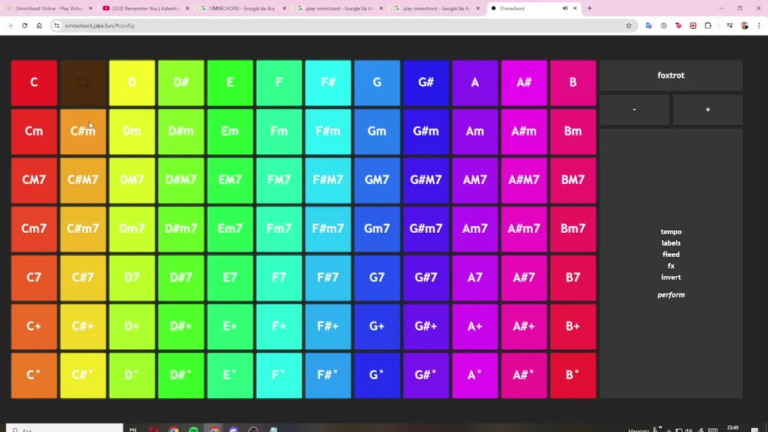The image size is (768, 432).
Task: Enable the struck-through fixed option
Action: (x=671, y=254)
